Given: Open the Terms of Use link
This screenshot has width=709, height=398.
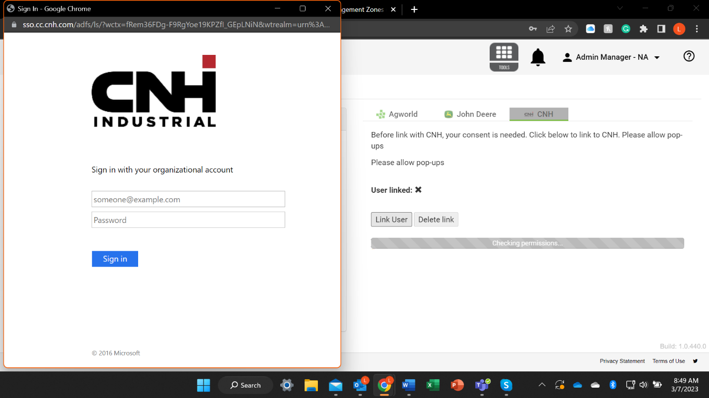Looking at the screenshot, I should point(668,361).
